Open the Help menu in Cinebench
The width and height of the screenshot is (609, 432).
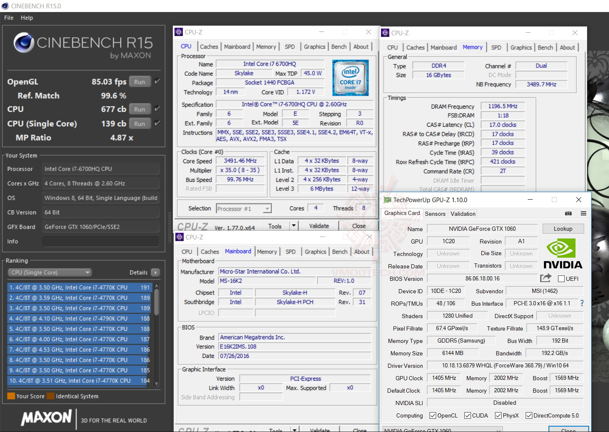coord(27,18)
